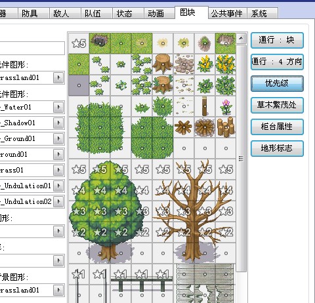
Task: Toggle ★5 on the green tree crown top tile
Action: tap(100, 169)
